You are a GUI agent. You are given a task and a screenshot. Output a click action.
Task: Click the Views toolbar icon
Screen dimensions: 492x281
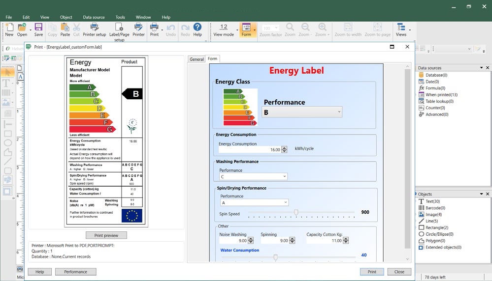point(401,29)
